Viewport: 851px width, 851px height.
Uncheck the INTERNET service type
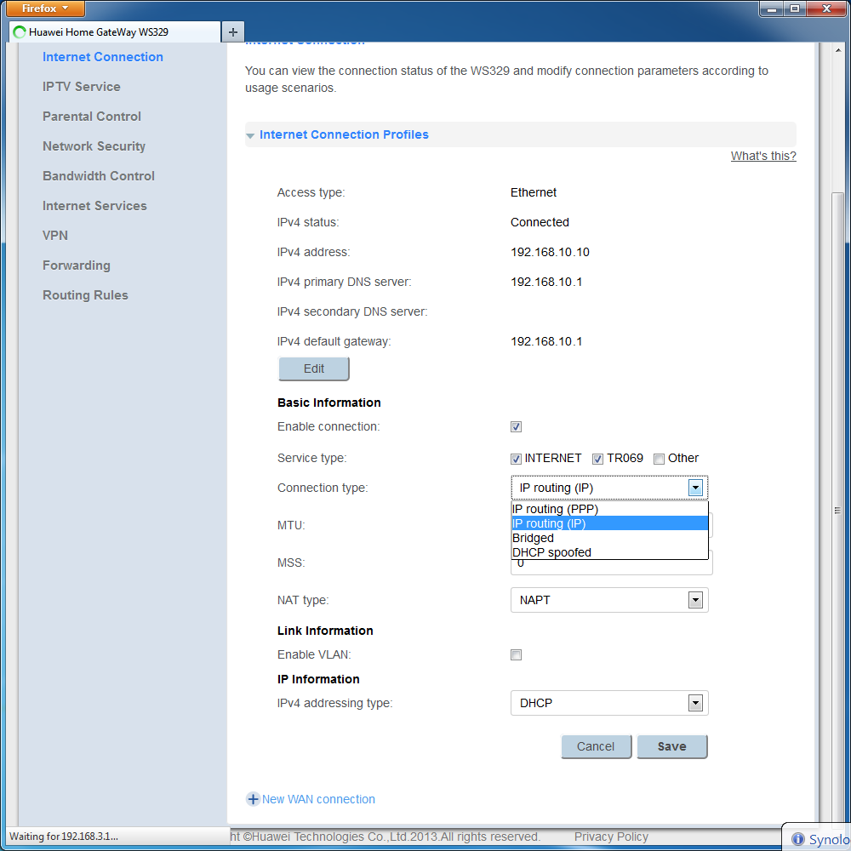[517, 460]
